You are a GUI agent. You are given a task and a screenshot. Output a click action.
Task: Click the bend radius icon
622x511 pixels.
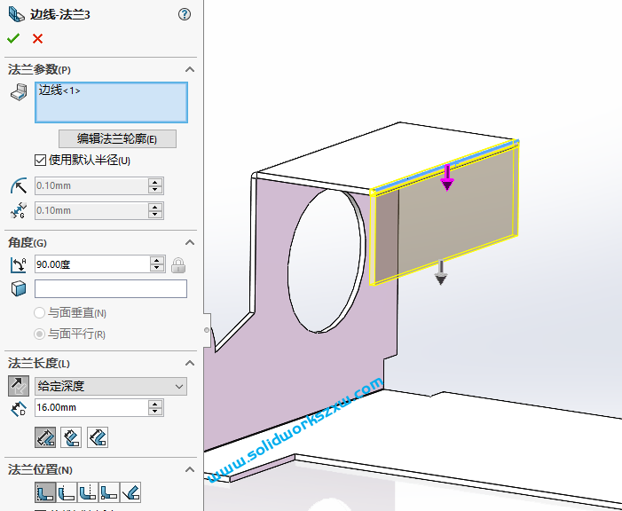coord(19,185)
